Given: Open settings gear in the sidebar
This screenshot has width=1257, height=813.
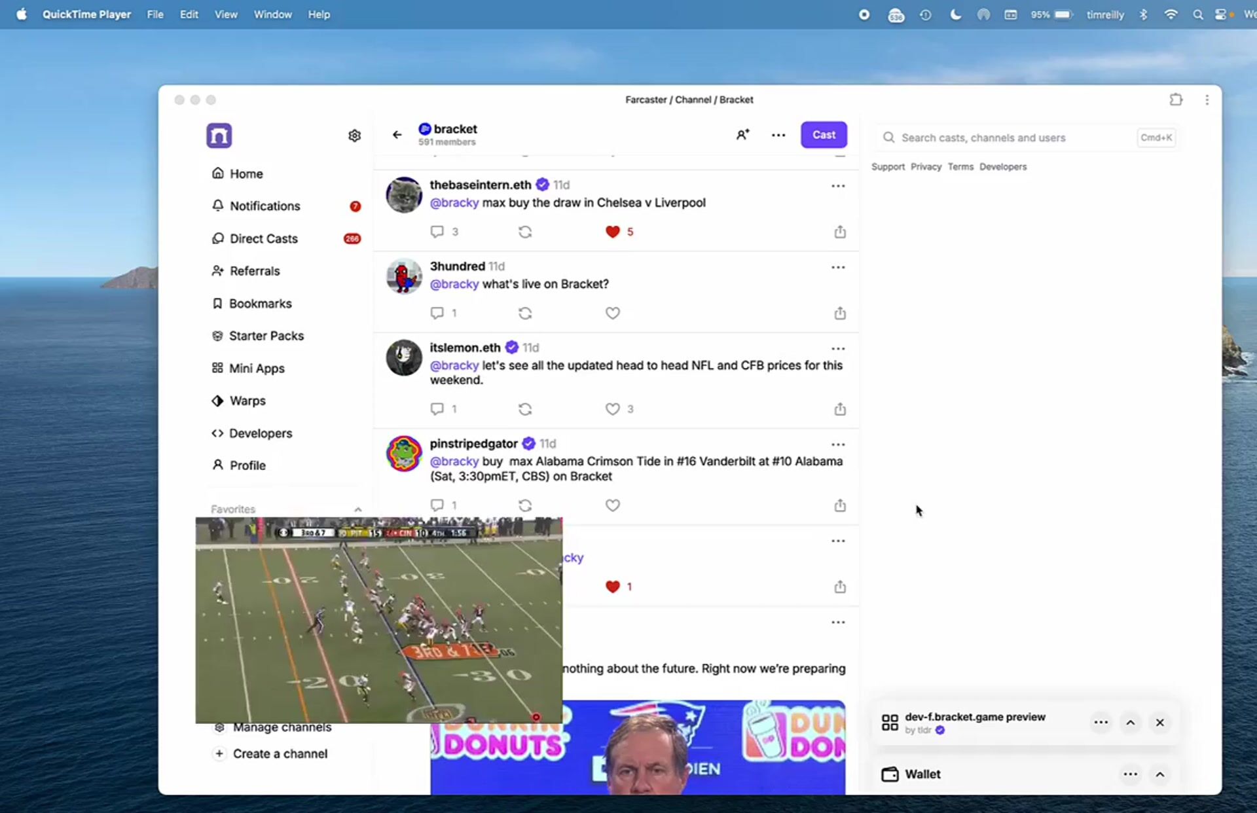Looking at the screenshot, I should (x=354, y=135).
